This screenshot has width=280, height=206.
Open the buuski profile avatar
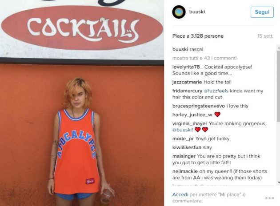(x=179, y=12)
